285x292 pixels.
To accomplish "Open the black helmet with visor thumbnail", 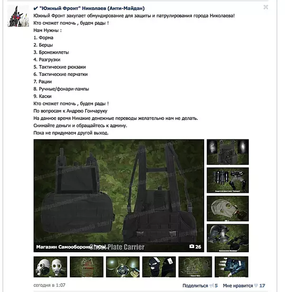I will [228, 238].
